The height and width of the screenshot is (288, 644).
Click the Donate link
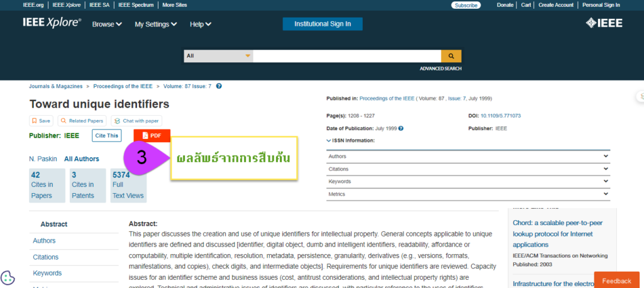[x=505, y=5]
